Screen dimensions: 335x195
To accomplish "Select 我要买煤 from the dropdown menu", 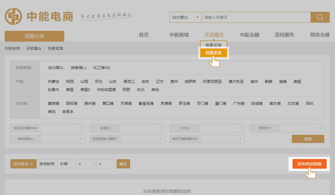I will [213, 45].
